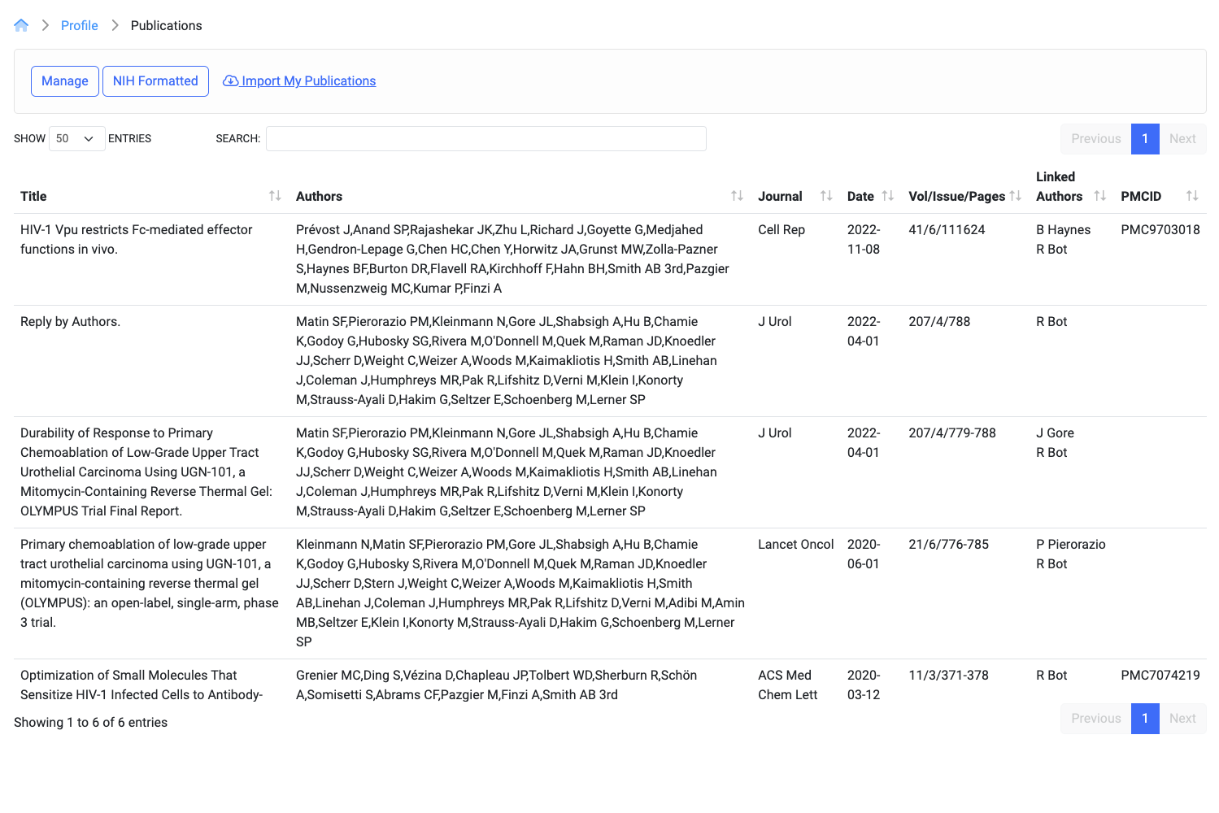Select the 'Durability of Response to Primary' title
The image size is (1219, 813).
coord(146,472)
